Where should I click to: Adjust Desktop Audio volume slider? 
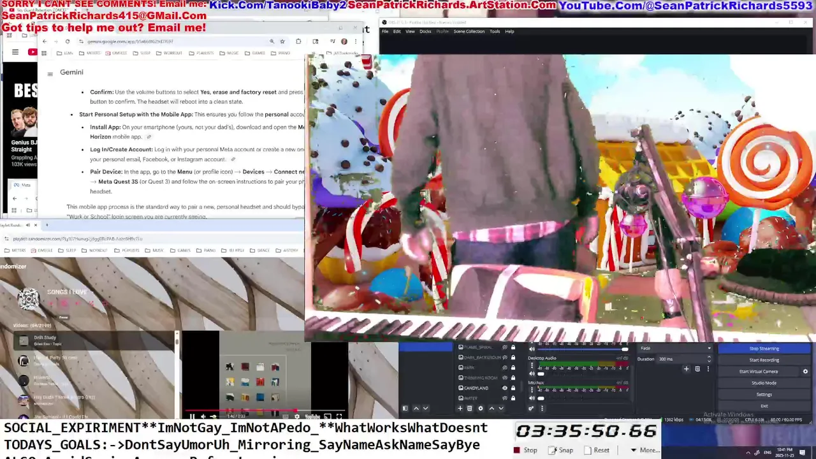click(x=583, y=374)
